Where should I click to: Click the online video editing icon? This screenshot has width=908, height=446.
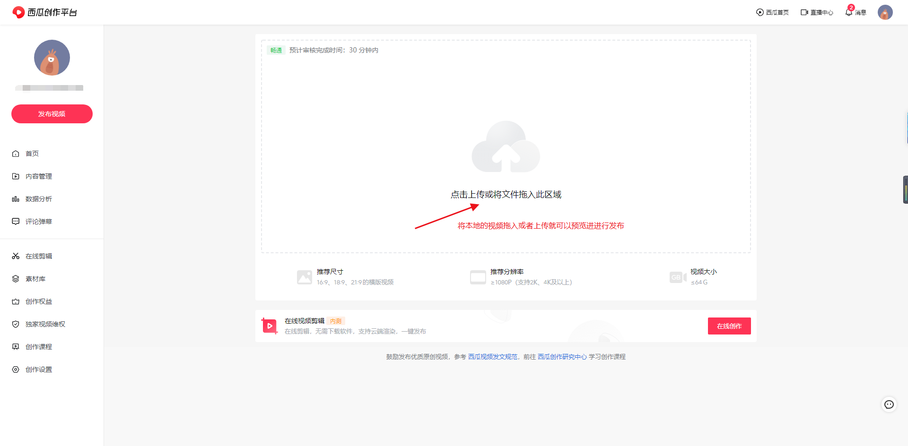pos(270,326)
